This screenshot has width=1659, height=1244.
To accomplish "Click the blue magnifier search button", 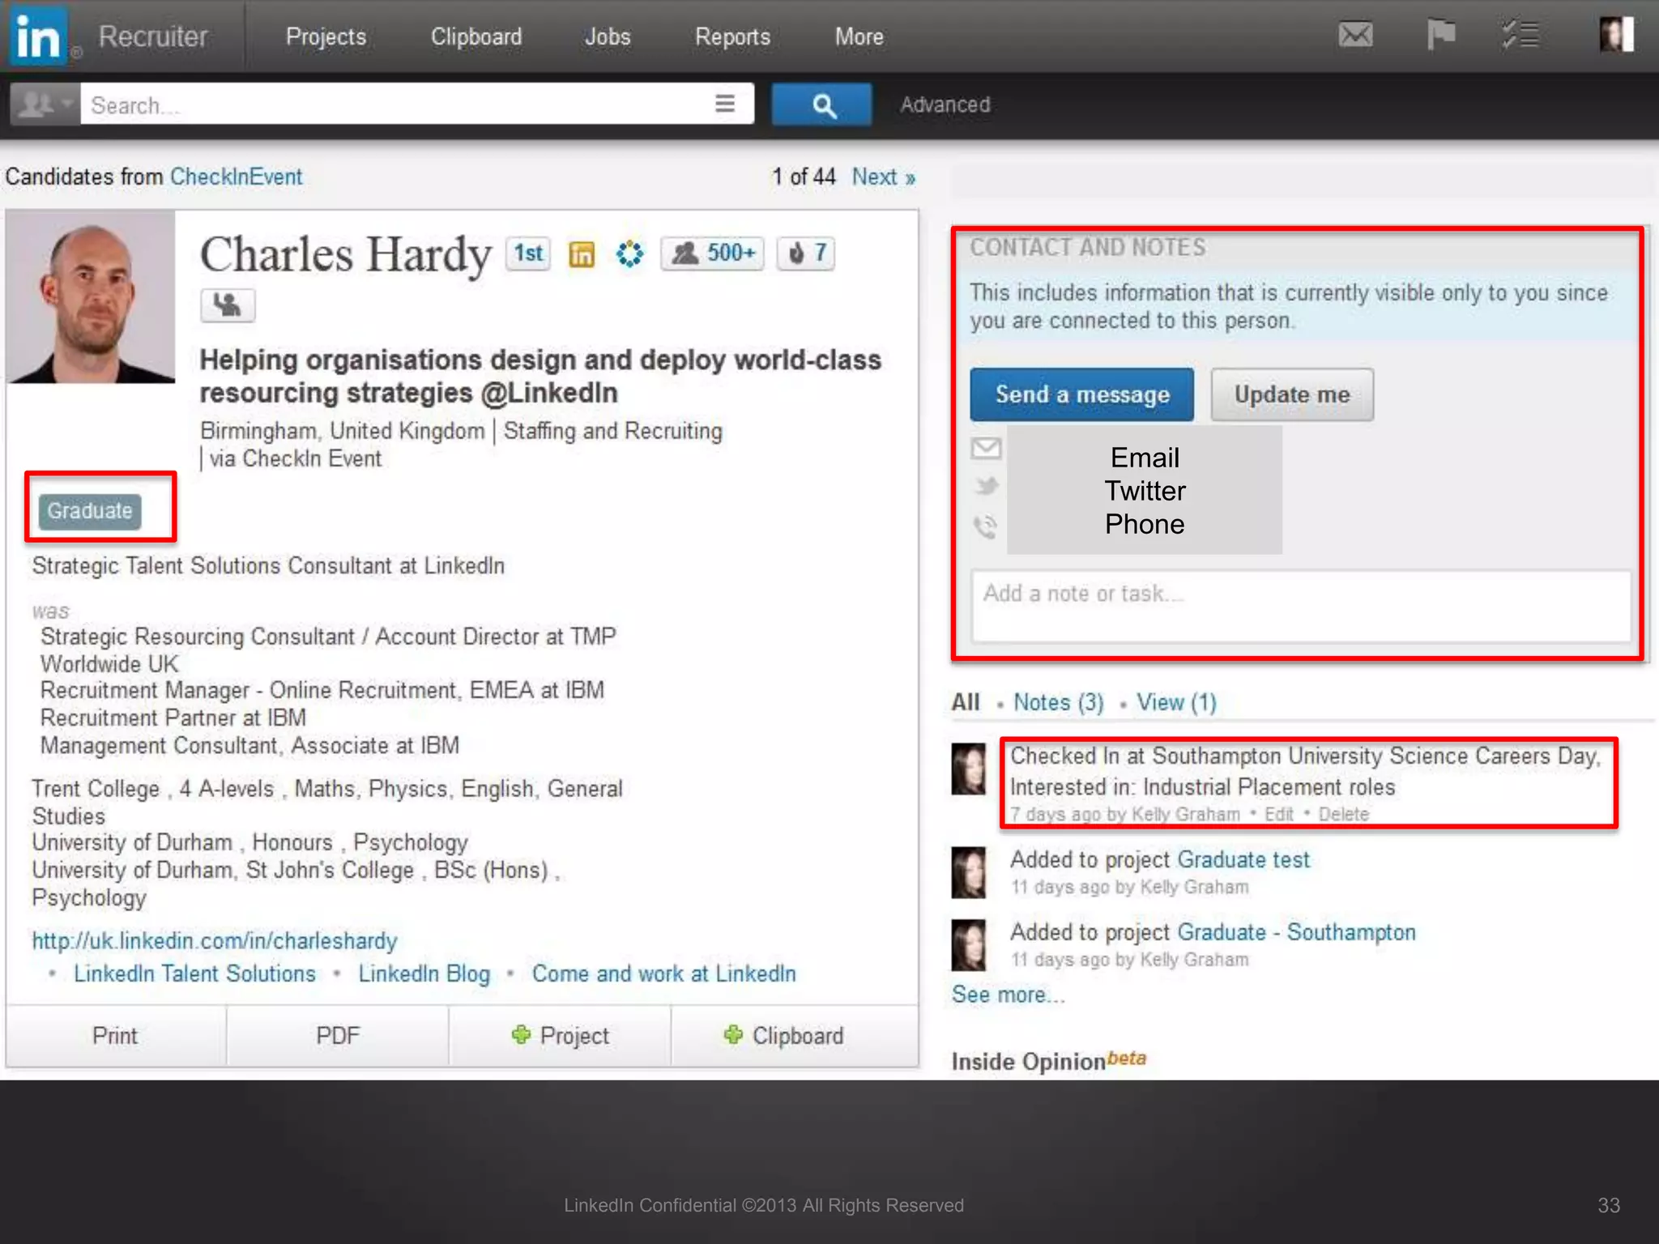I will point(822,104).
